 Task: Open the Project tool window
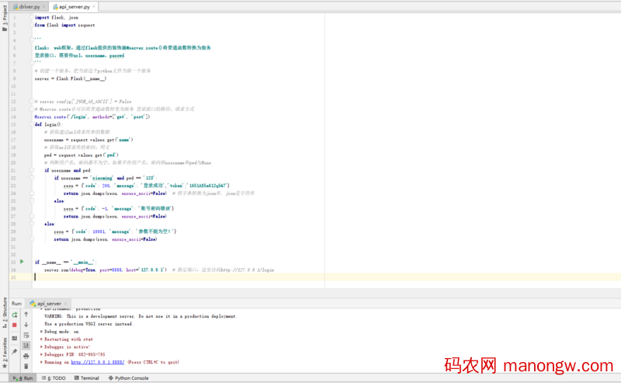[5, 18]
